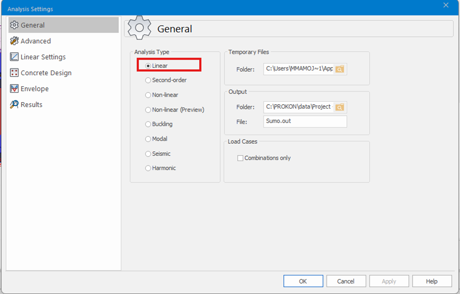Open the Results settings page
Screen dimensions: 460x294
tap(63, 104)
